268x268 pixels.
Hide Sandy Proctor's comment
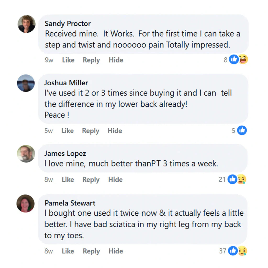116,60
